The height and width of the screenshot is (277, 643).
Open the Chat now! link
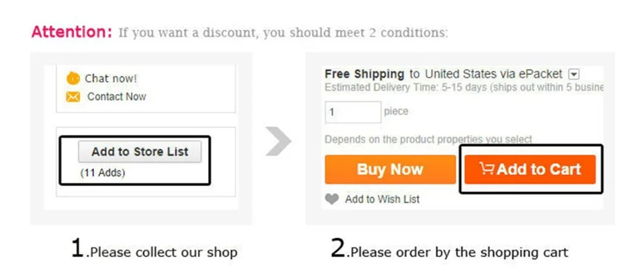(110, 79)
